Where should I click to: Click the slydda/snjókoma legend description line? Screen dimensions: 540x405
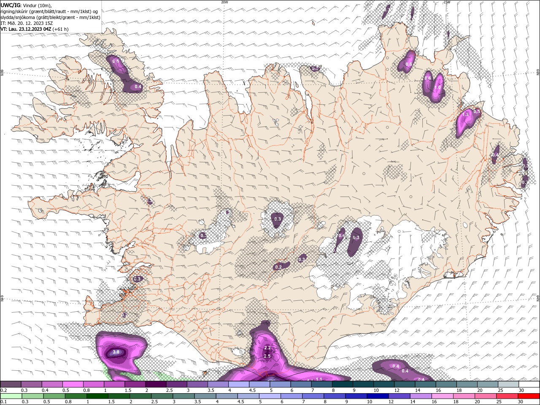tap(50, 17)
